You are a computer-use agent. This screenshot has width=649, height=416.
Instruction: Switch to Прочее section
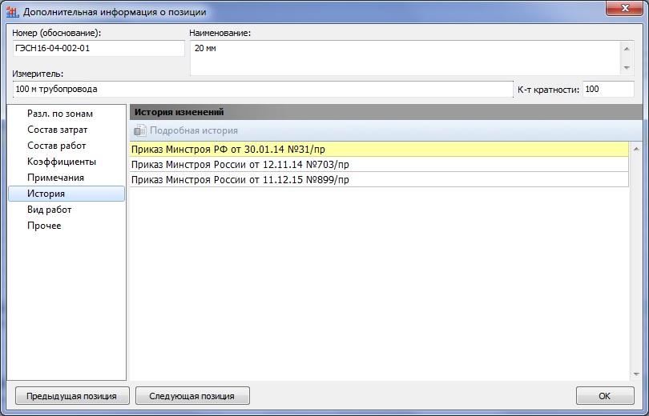click(67, 226)
